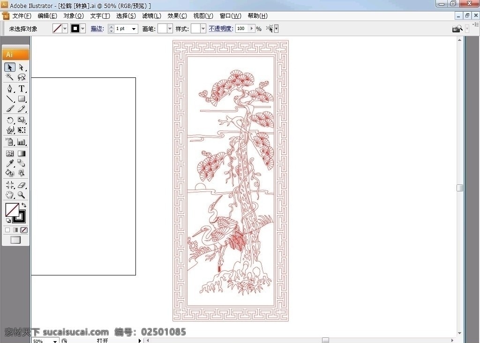Select the Pen tool
This screenshot has width=480, height=343.
click(x=9, y=89)
